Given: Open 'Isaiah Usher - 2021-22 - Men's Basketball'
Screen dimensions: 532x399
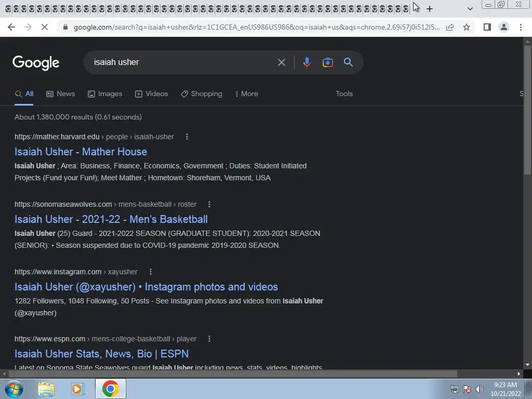Looking at the screenshot, I should 111,219.
